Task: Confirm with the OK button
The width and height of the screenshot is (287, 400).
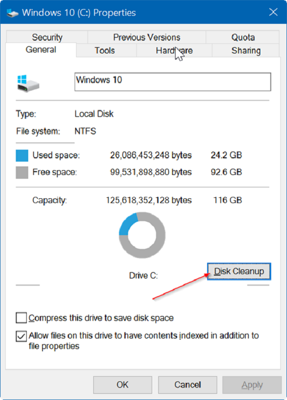Action: (122, 385)
